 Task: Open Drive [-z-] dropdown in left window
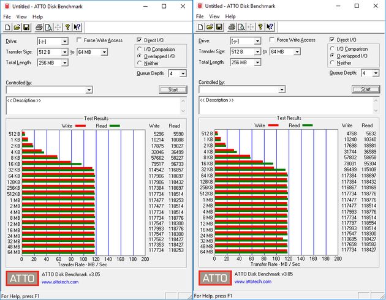65,41
